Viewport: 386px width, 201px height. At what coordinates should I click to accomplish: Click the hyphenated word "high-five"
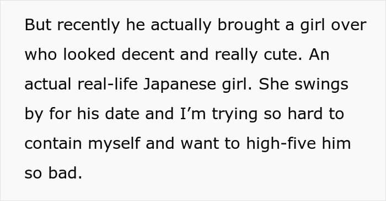[x=281, y=144]
